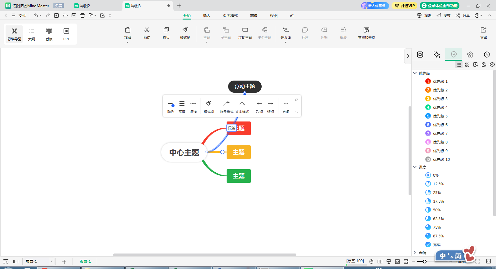Click the Export (导出) icon
The width and height of the screenshot is (496, 269).
(484, 30)
